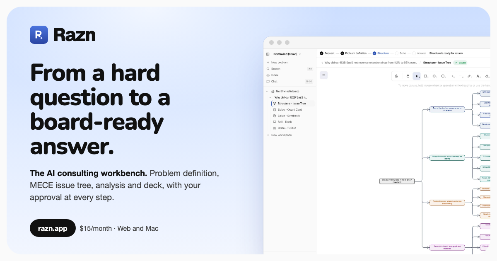The image size is (497, 261).
Task: Open the Northwind (demo) workspace switcher dropdown
Action: pyautogui.click(x=287, y=54)
